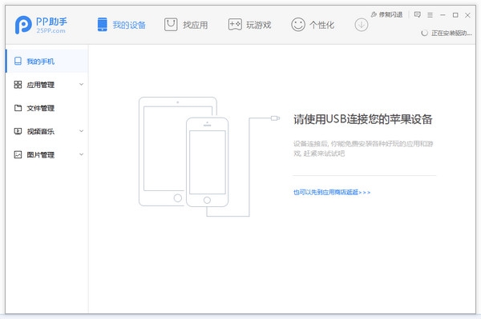481x319 pixels.
Task: Click the 玩游戏 gamepad icon
Action: point(235,25)
